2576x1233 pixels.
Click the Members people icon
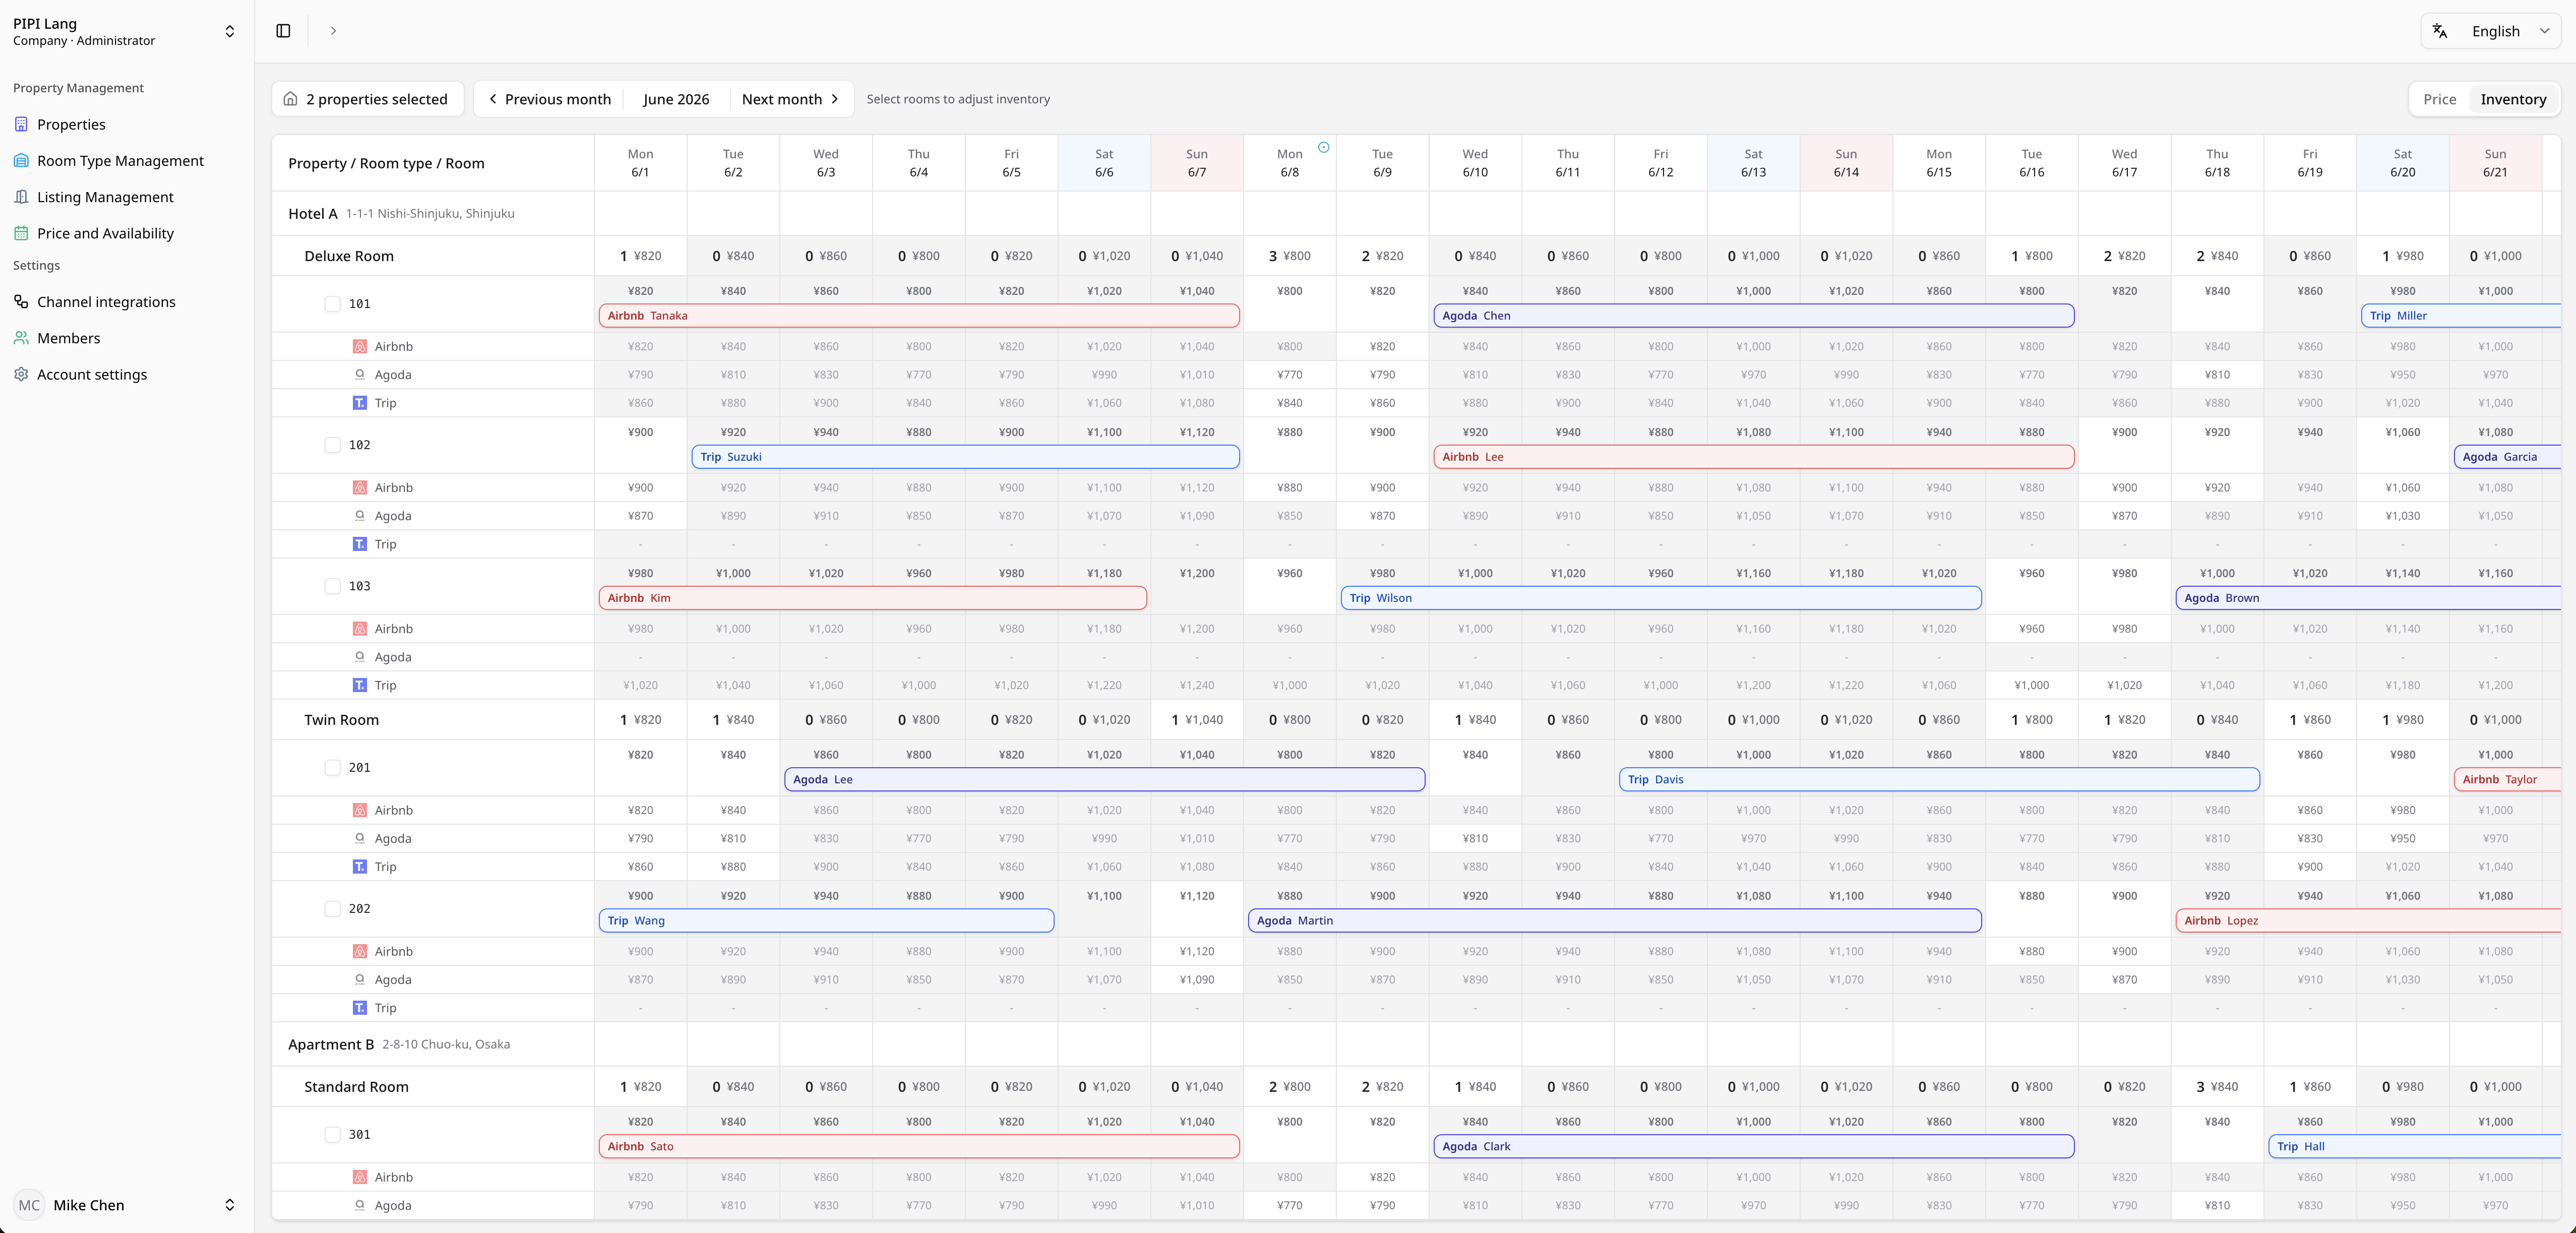21,338
